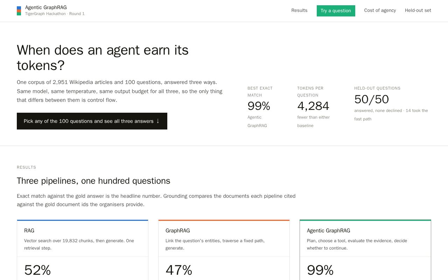The image size is (448, 280).
Task: Select the 4,284 tokens per question figure
Action: (x=313, y=106)
